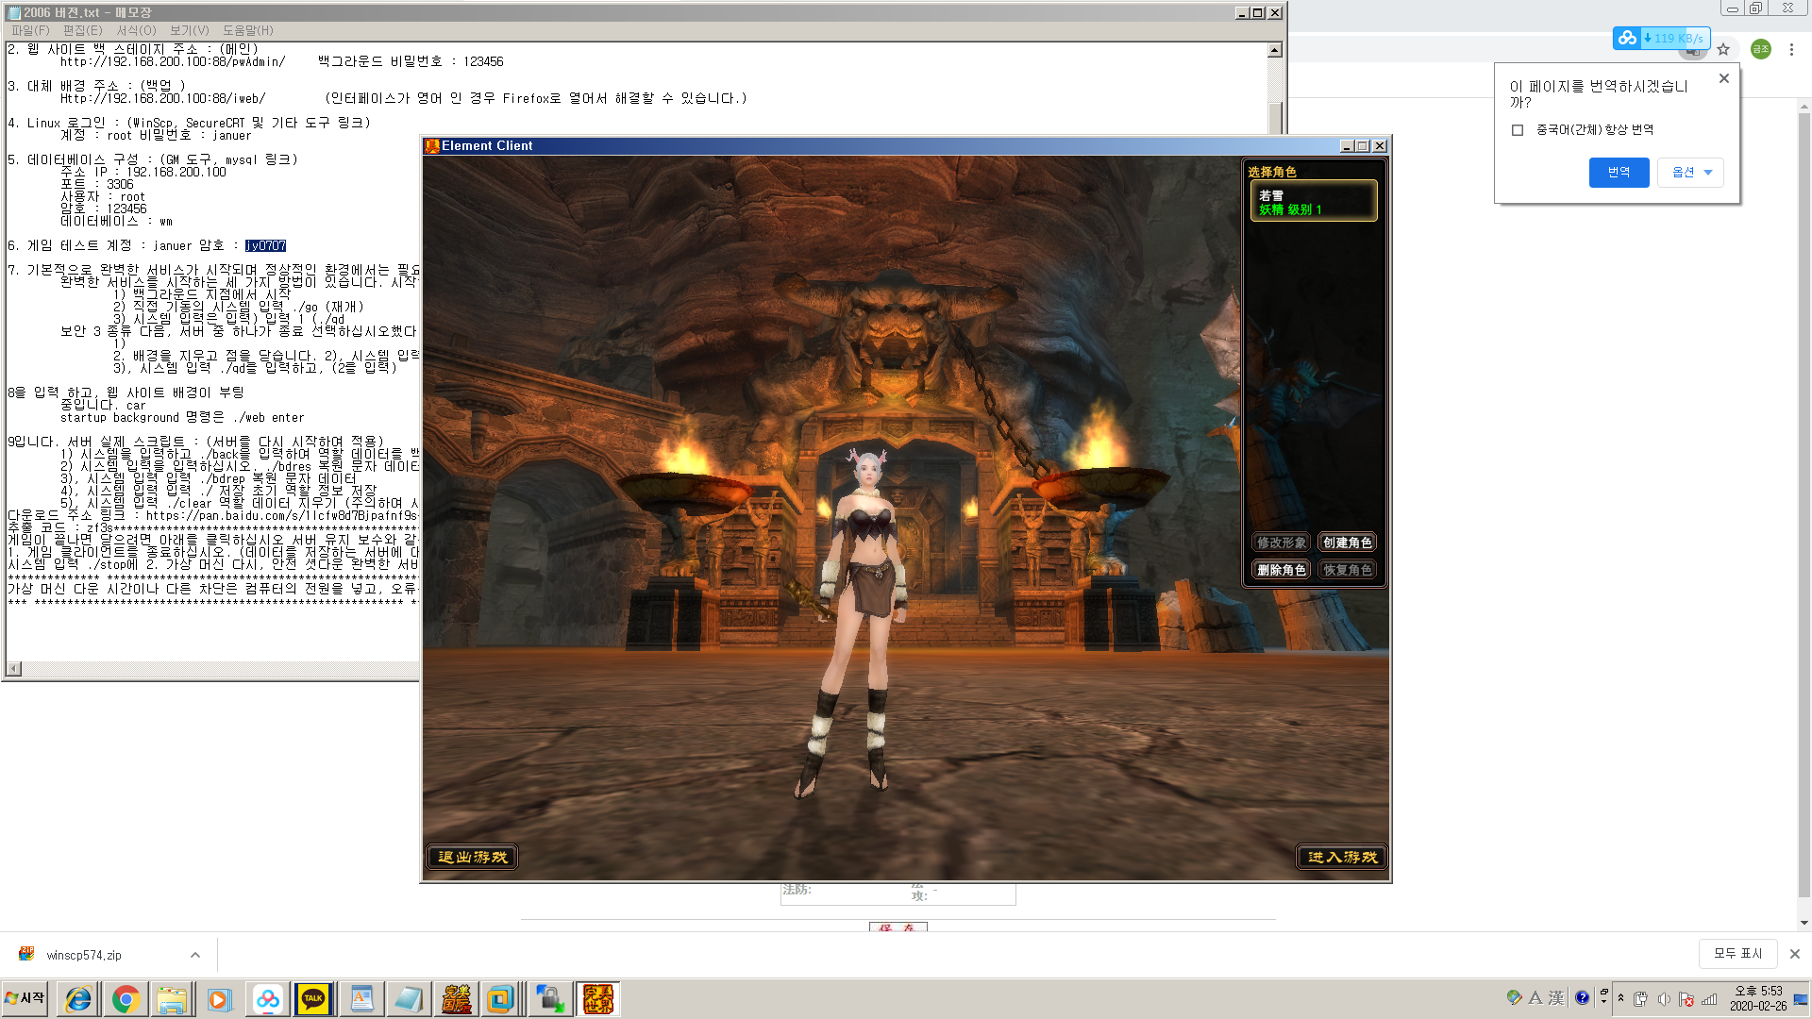Check always translate Chinese checkbox
Screen dimensions: 1812x1019
coord(1518,130)
